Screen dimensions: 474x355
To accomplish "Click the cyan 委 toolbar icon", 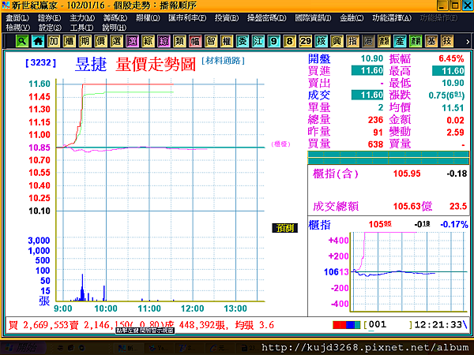I will [x=243, y=41].
